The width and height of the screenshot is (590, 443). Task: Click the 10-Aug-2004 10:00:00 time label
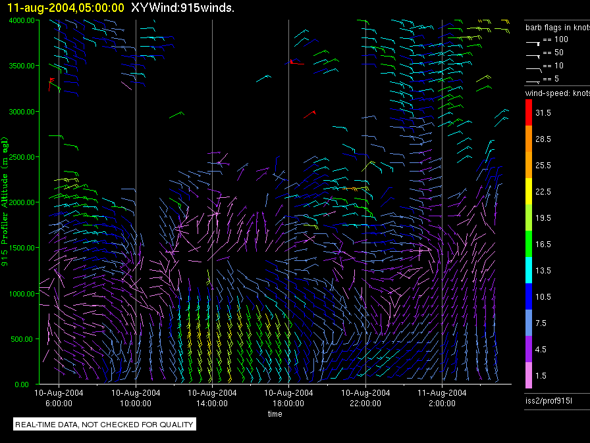pos(136,398)
